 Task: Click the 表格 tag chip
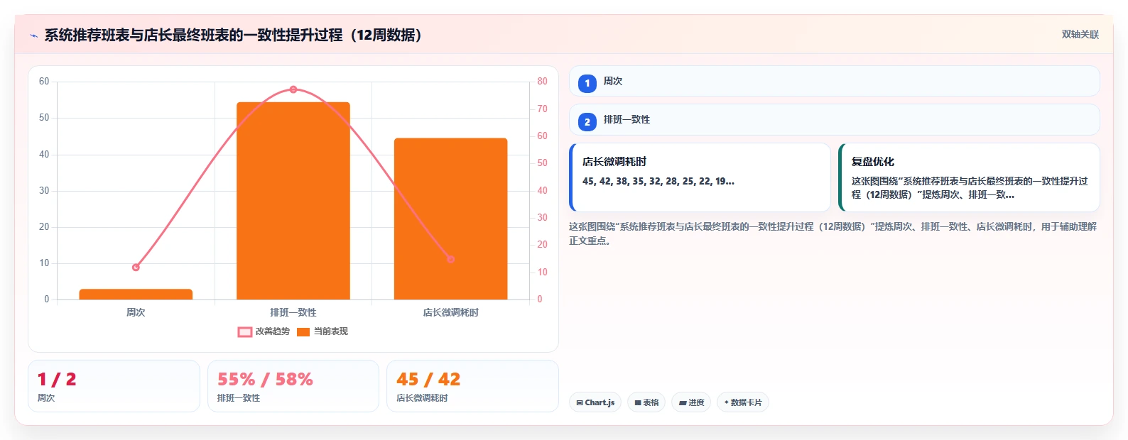coord(646,402)
